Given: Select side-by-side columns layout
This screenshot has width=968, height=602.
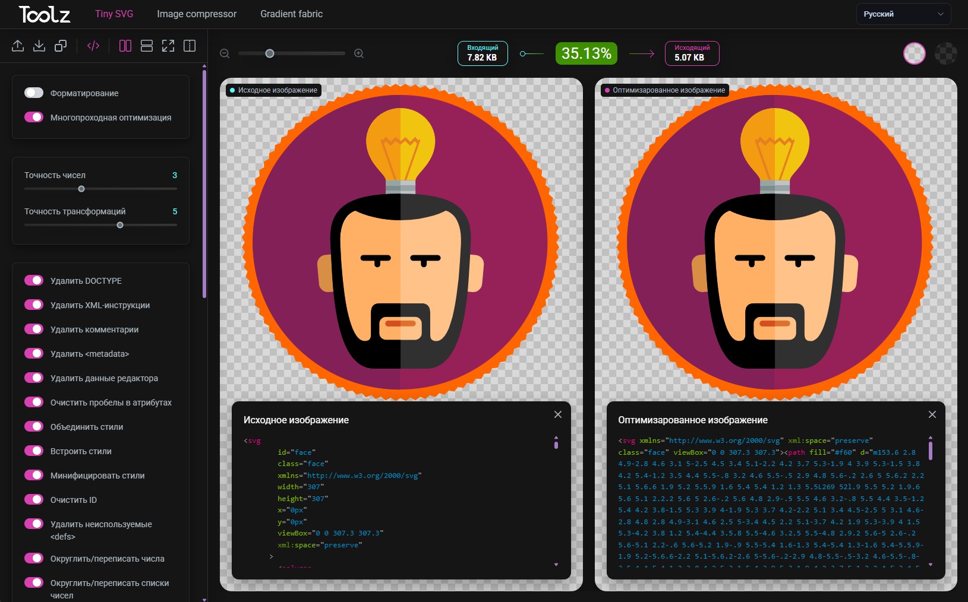Looking at the screenshot, I should (125, 46).
